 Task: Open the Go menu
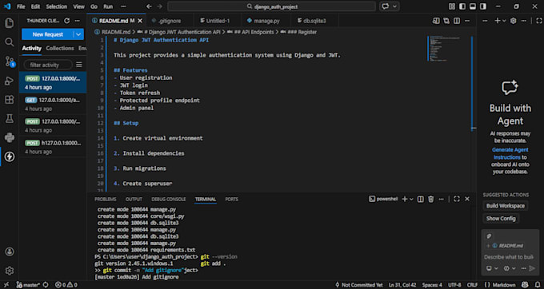(x=94, y=6)
